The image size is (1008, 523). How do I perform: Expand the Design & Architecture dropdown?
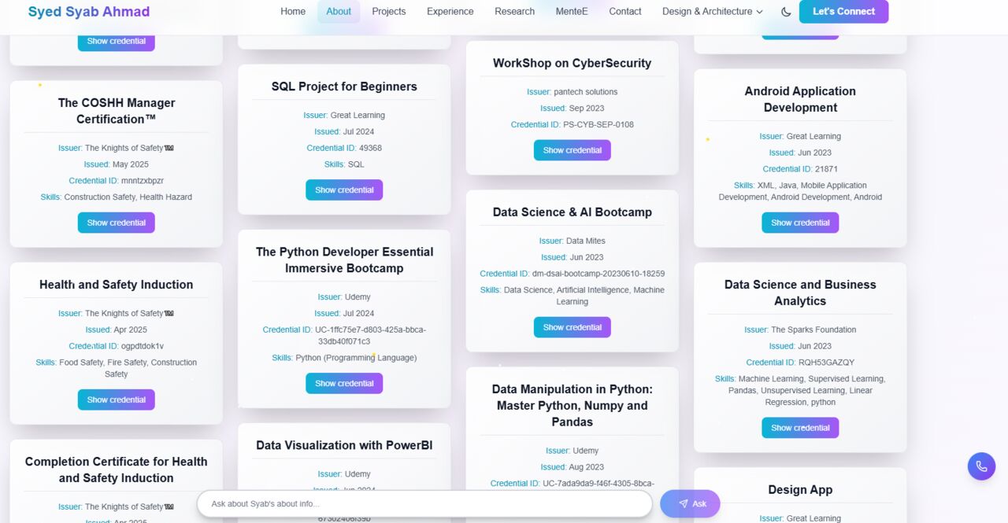713,12
